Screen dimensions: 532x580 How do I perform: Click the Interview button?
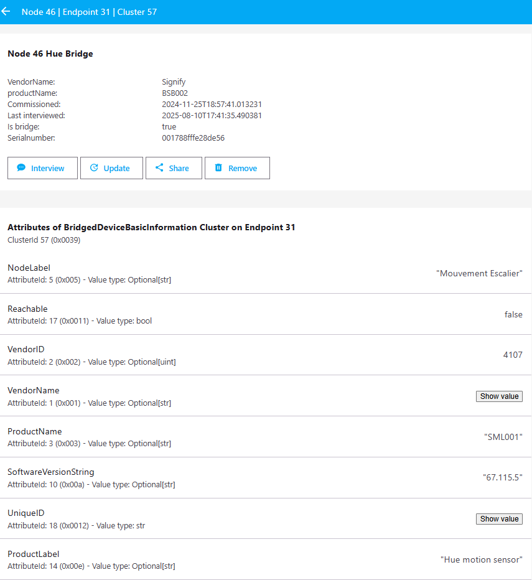click(42, 168)
